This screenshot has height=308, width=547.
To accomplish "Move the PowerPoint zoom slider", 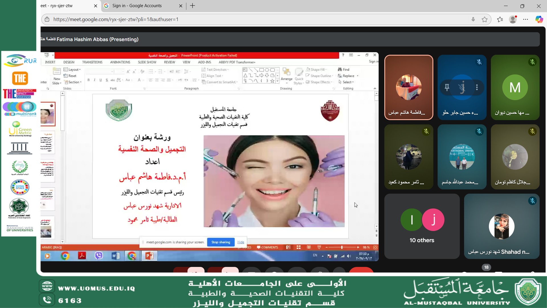I will [x=342, y=247].
